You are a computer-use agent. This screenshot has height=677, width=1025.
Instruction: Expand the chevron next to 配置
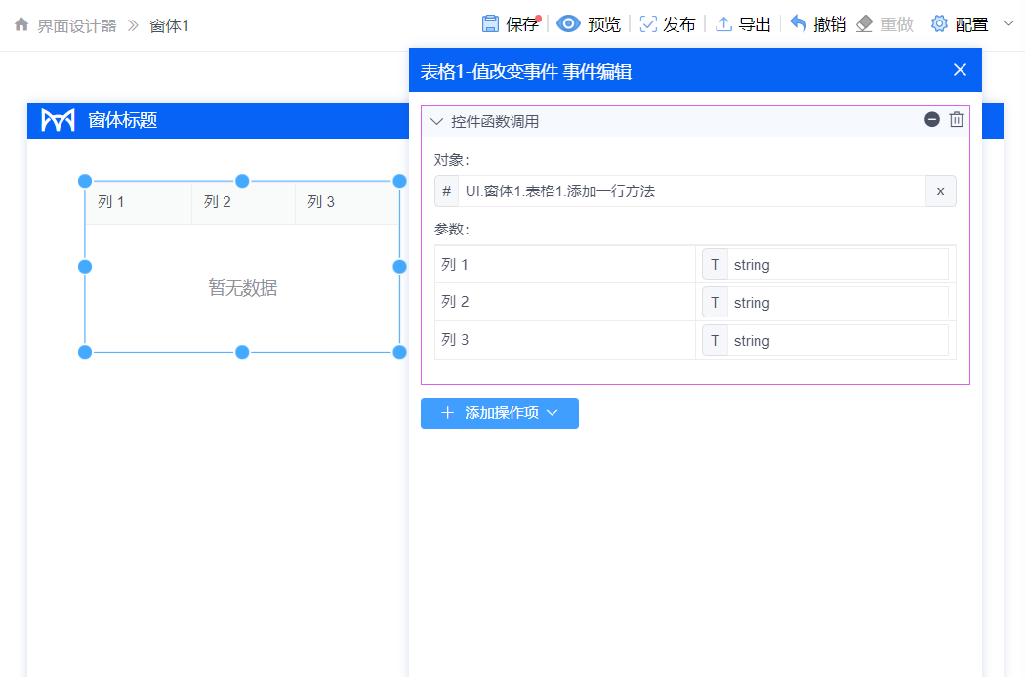point(1007,23)
